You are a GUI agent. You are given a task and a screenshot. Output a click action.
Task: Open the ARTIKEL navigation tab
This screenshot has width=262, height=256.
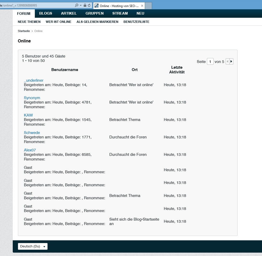coord(69,13)
